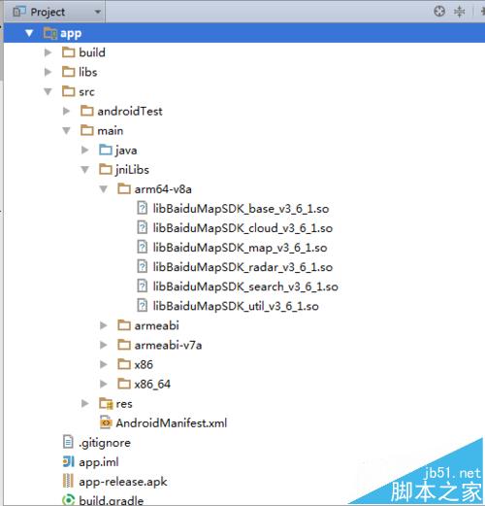Select the androidTest folder name
The width and height of the screenshot is (485, 506).
click(130, 111)
